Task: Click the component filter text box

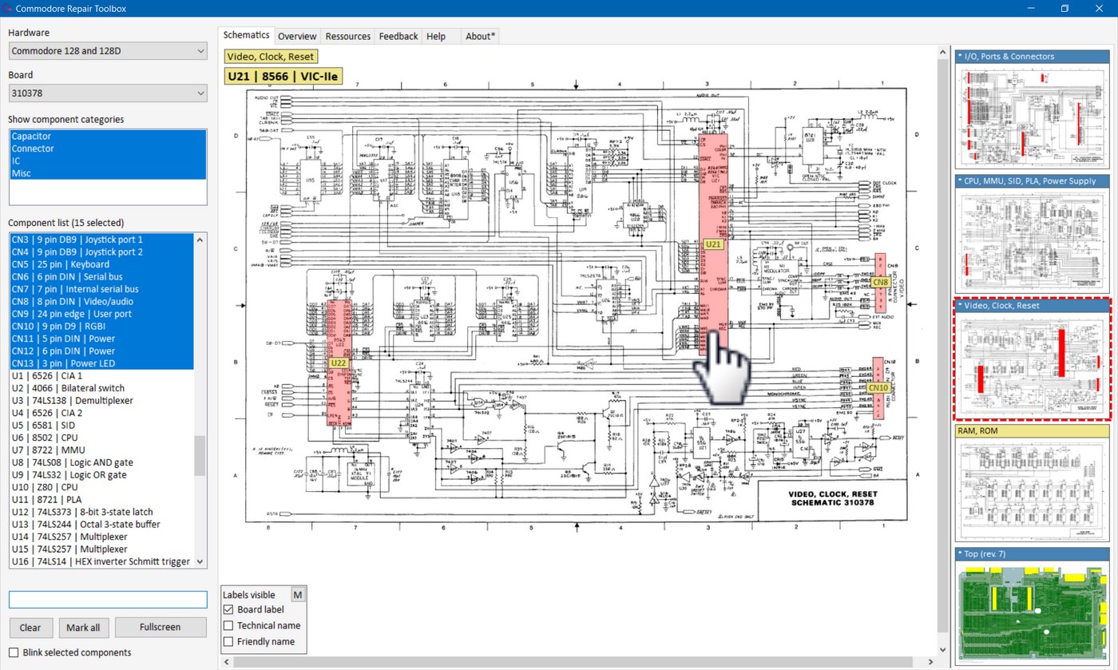Action: coord(108,600)
